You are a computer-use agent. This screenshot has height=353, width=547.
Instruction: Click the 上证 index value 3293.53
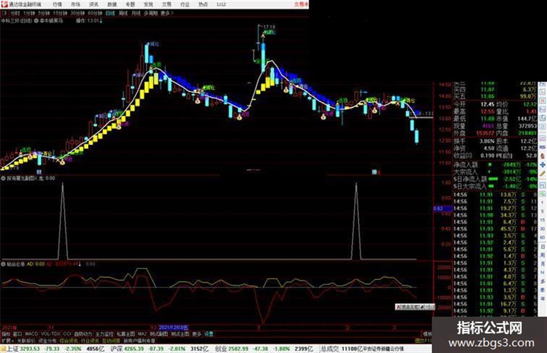(30, 349)
